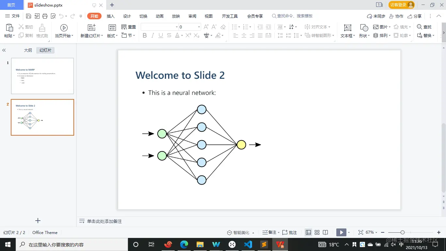Open Print Preview icon
This screenshot has height=251, width=446.
(53, 16)
